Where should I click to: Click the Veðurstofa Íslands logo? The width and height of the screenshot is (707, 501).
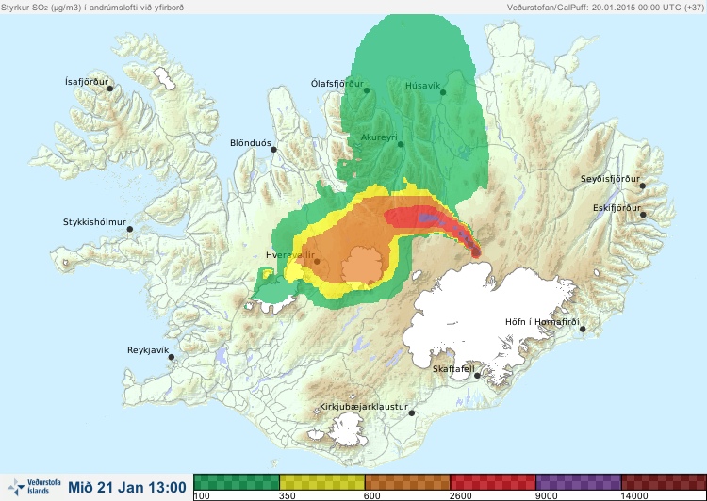coord(35,487)
